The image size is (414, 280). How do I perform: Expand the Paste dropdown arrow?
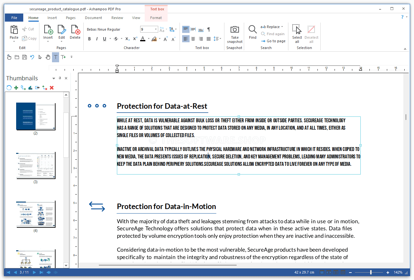(x=14, y=41)
